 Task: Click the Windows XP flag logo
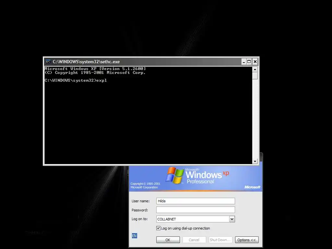coord(174,175)
